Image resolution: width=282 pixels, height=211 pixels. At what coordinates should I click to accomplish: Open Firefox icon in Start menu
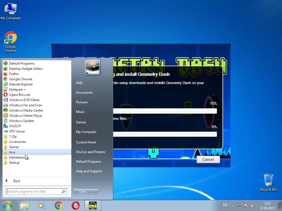click(6, 74)
